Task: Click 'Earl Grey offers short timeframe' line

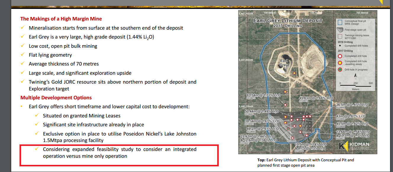Action: [x=109, y=106]
